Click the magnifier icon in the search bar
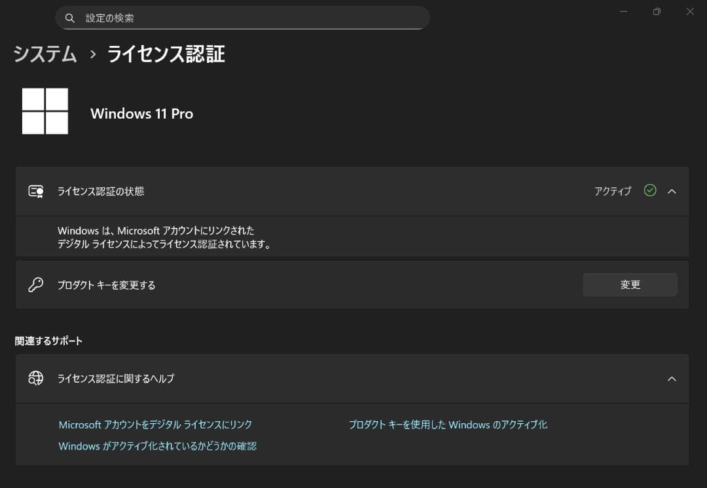 tap(70, 18)
